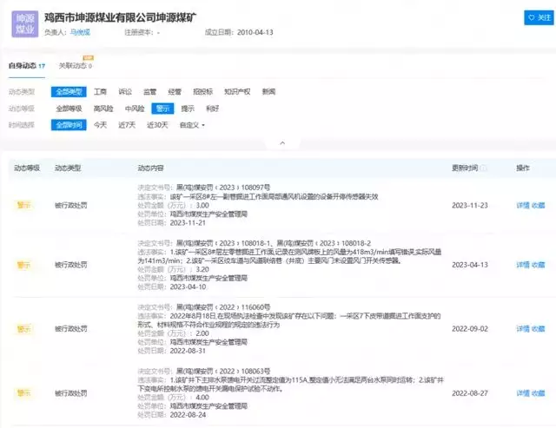Screen dimensions: 556x428
Task: Click 收藏 for 2022-09-02 record
Action: pyautogui.click(x=539, y=329)
